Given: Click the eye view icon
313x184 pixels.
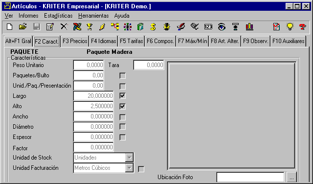Looking at the screenshot, I should tap(222, 26).
